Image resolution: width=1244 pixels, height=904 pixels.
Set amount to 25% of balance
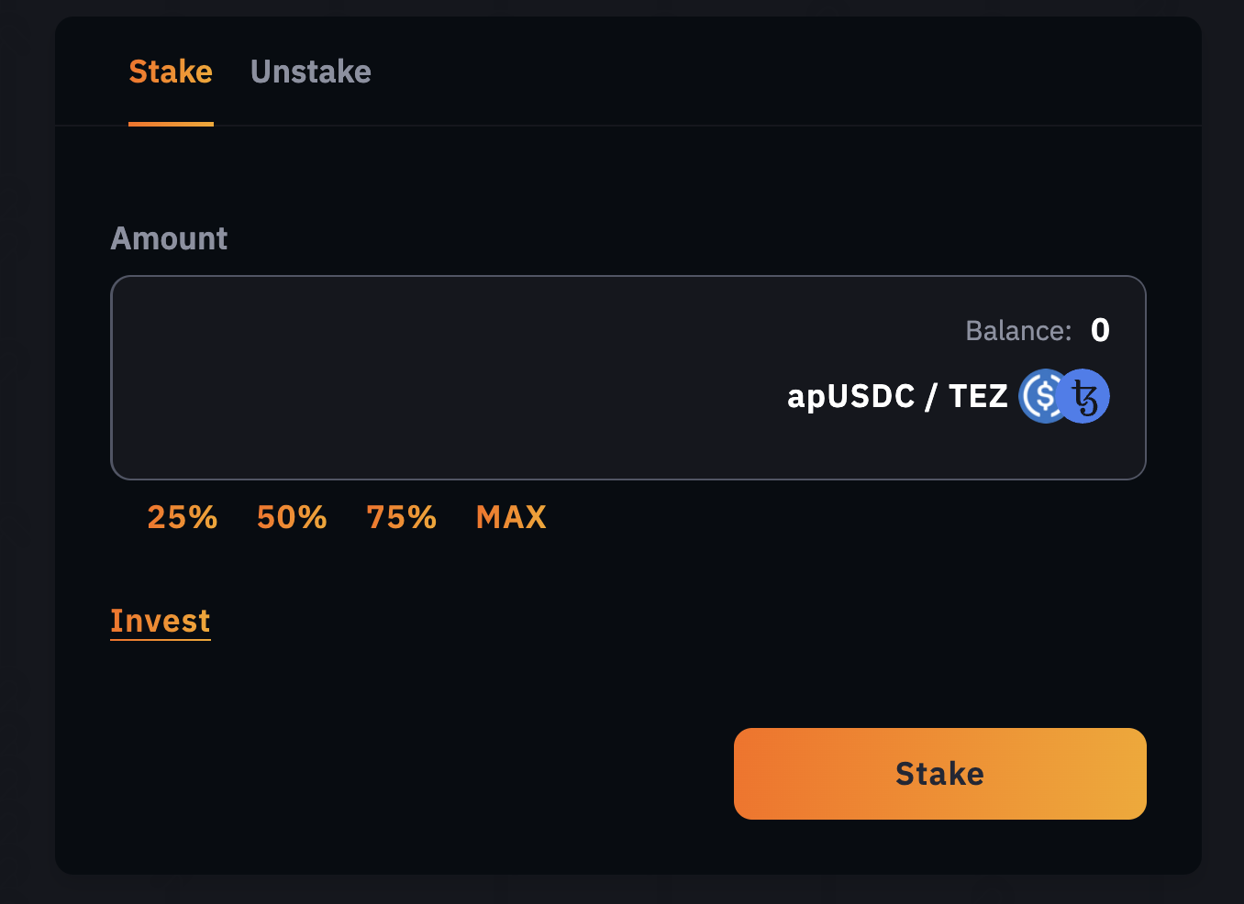[x=182, y=517]
